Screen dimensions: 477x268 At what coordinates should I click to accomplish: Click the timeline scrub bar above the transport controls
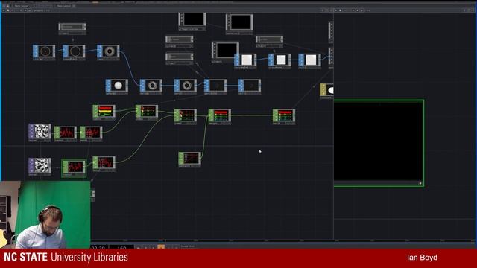point(283,241)
